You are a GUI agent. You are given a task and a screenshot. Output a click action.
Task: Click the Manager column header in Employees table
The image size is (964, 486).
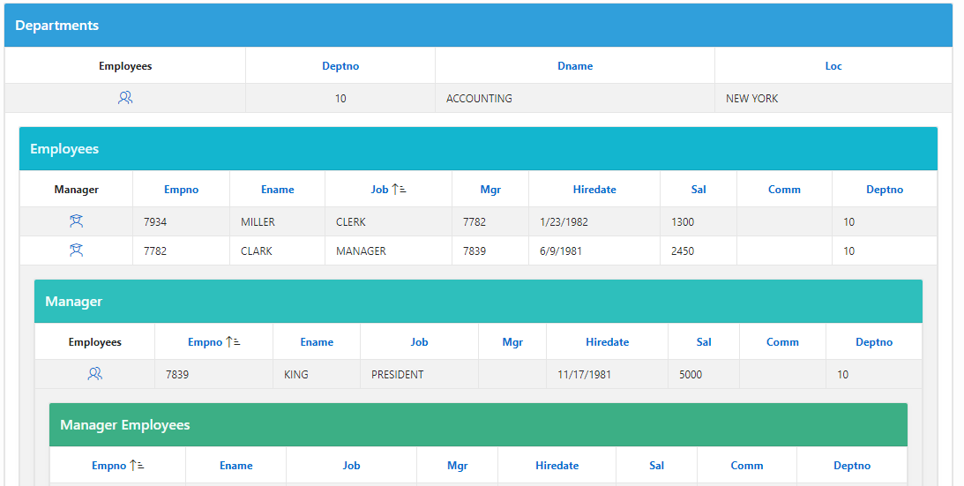click(76, 190)
